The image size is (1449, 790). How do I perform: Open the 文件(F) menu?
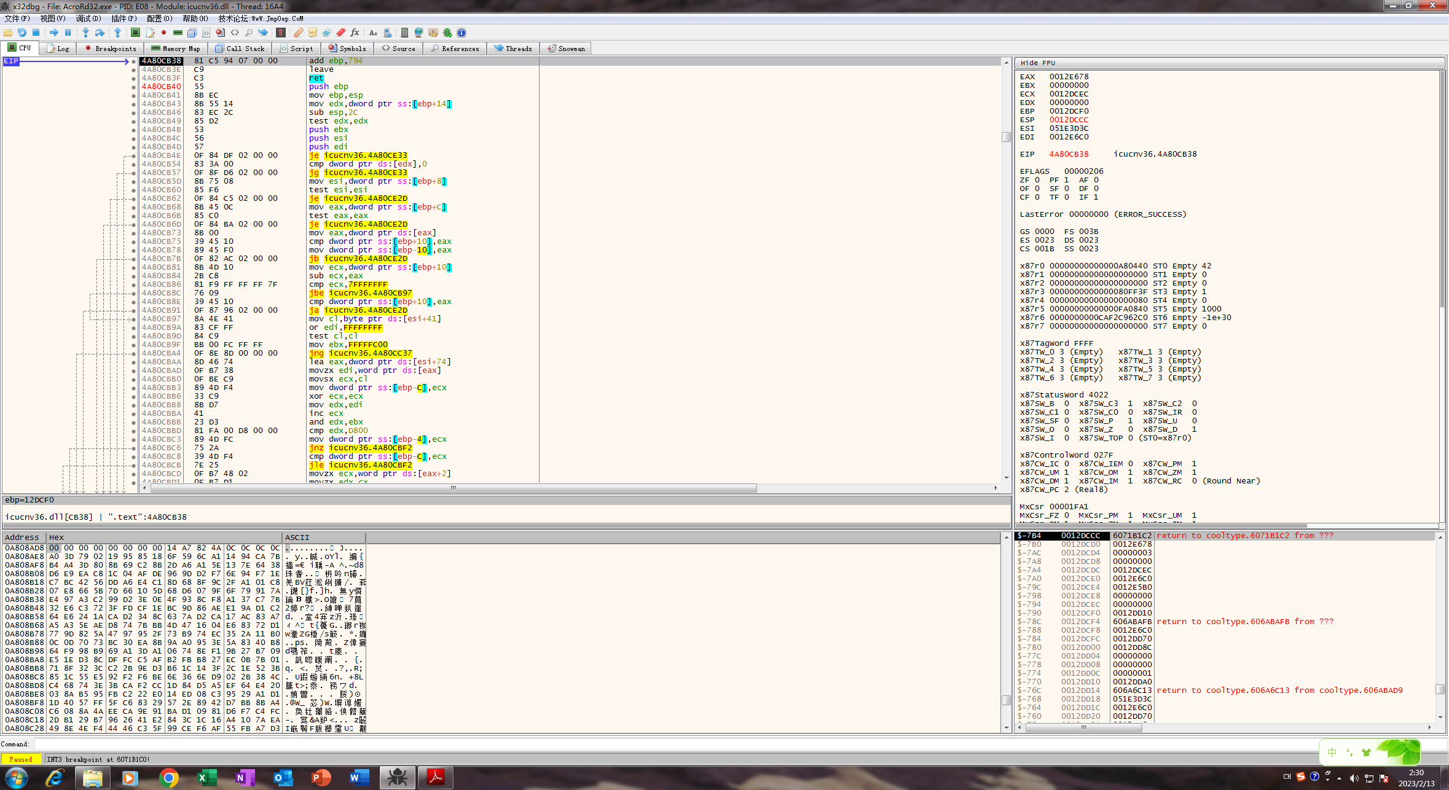point(17,18)
